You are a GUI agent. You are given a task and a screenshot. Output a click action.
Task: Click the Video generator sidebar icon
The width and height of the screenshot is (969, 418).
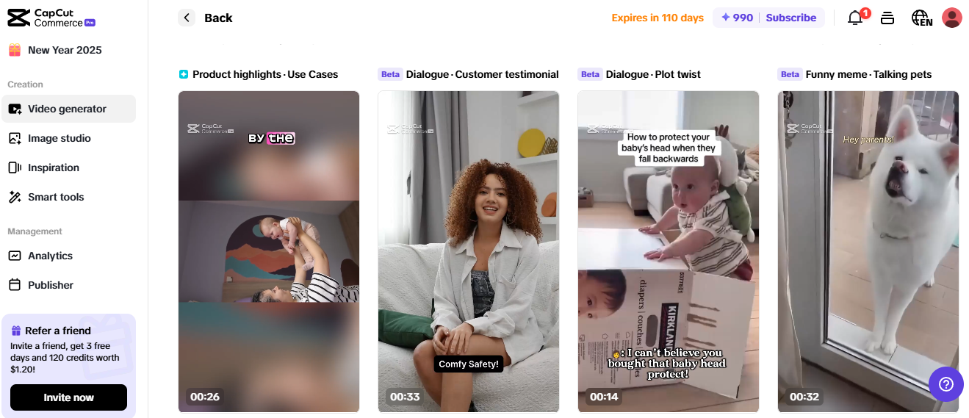coord(15,109)
